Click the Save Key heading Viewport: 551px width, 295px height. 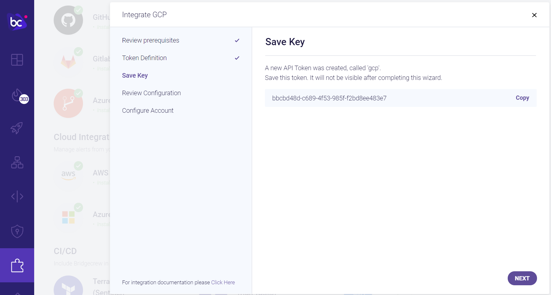tap(285, 42)
